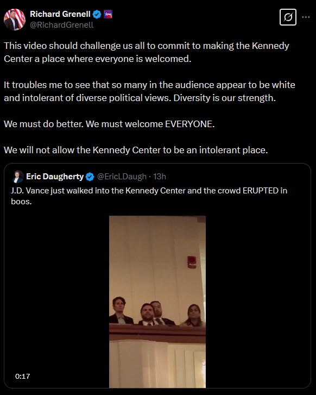This screenshot has height=395, width=316.
Task: Click the Texas flag affiliation badge
Action: coord(108,14)
